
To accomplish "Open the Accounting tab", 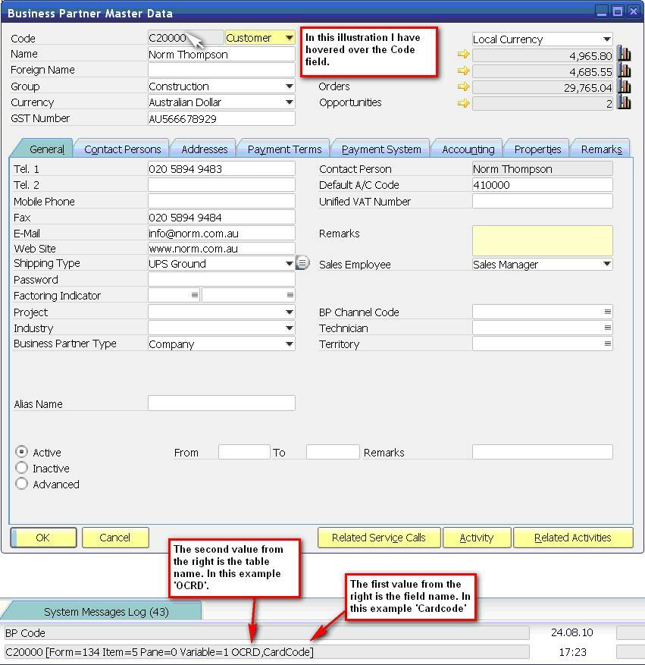I will (x=467, y=149).
